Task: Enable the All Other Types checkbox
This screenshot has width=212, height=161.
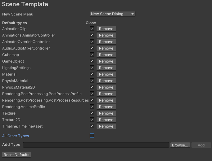Action: click(92, 136)
